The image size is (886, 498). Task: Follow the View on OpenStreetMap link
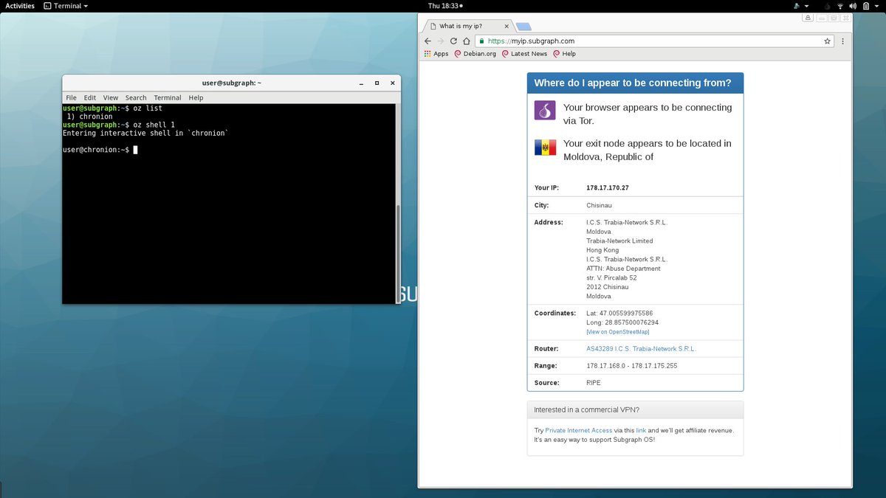[x=617, y=332]
